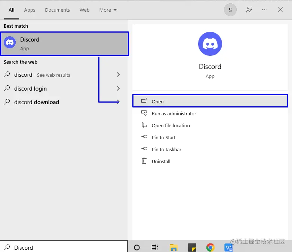The height and width of the screenshot is (252, 292).
Task: Click search icon beside 'discord - See web results'
Action: coord(7,75)
